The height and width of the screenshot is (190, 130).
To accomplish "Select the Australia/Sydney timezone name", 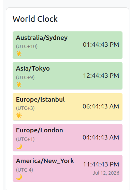I will coord(42,38).
